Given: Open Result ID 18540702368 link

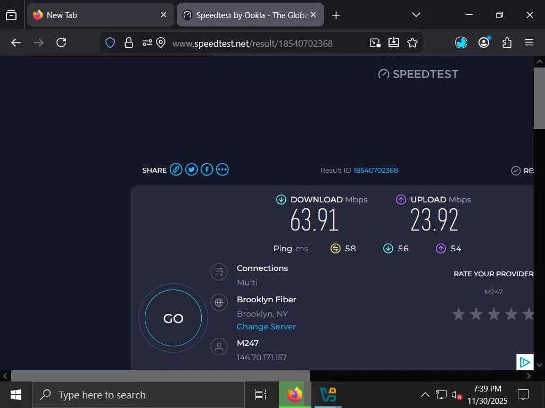Looking at the screenshot, I should pyautogui.click(x=375, y=171).
